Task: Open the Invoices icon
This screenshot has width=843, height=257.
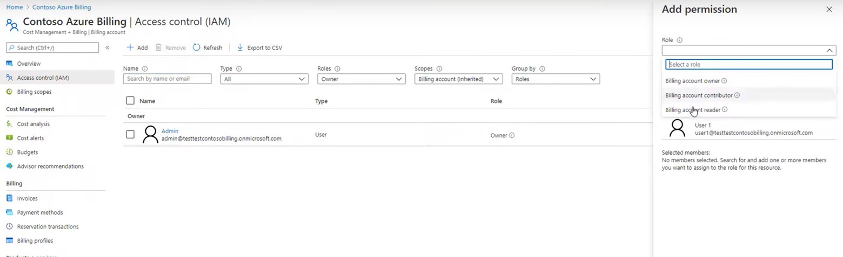Action: click(9, 198)
